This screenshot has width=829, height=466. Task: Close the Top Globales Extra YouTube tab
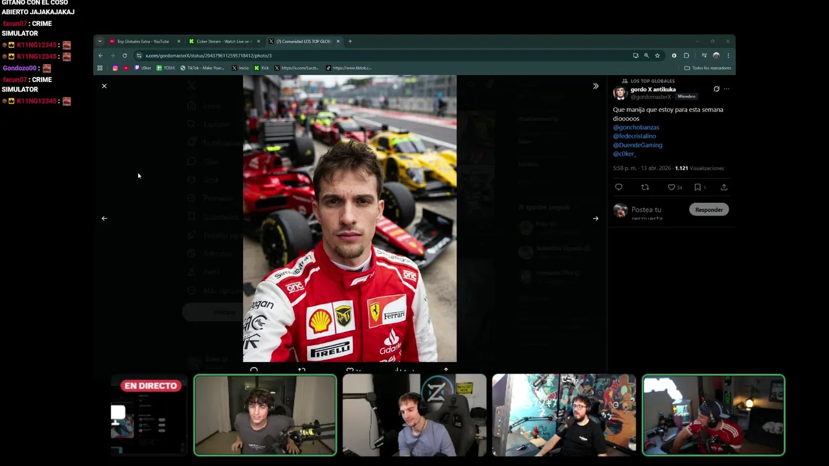point(179,41)
